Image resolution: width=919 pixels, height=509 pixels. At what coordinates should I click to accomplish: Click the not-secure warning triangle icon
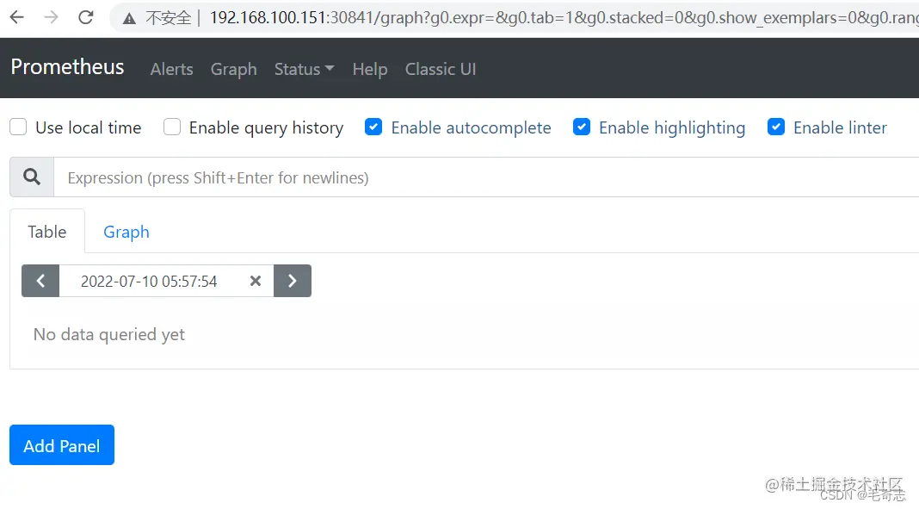(x=129, y=19)
